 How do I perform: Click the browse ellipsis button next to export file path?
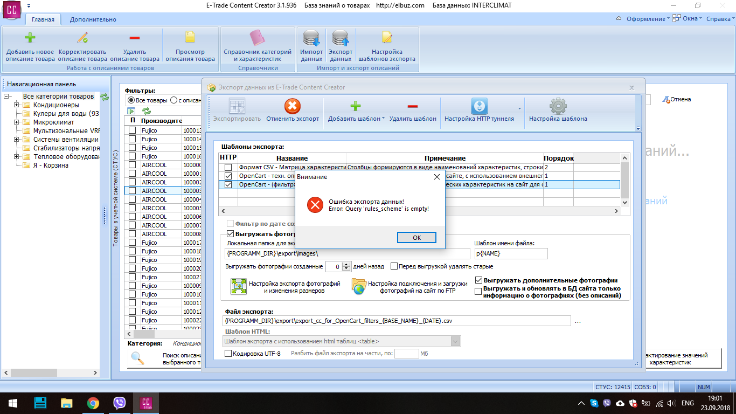578,321
